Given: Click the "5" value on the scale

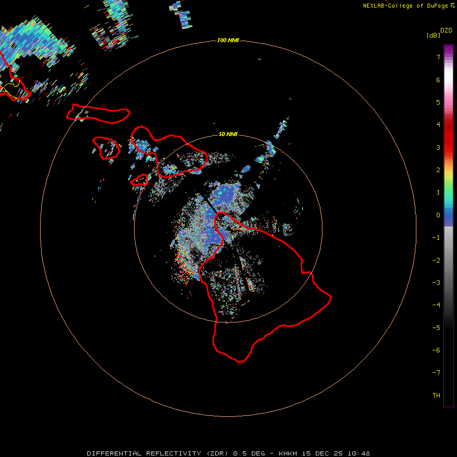Looking at the screenshot, I should [438, 102].
